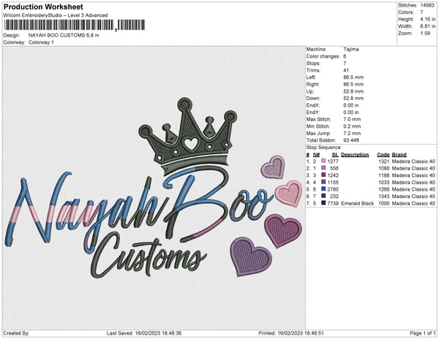Click thread code 1266

coord(384,189)
